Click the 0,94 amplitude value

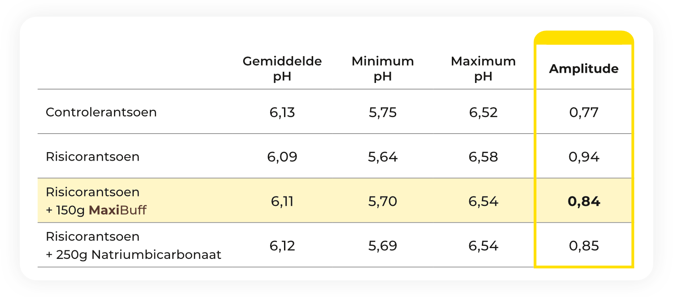click(x=584, y=157)
